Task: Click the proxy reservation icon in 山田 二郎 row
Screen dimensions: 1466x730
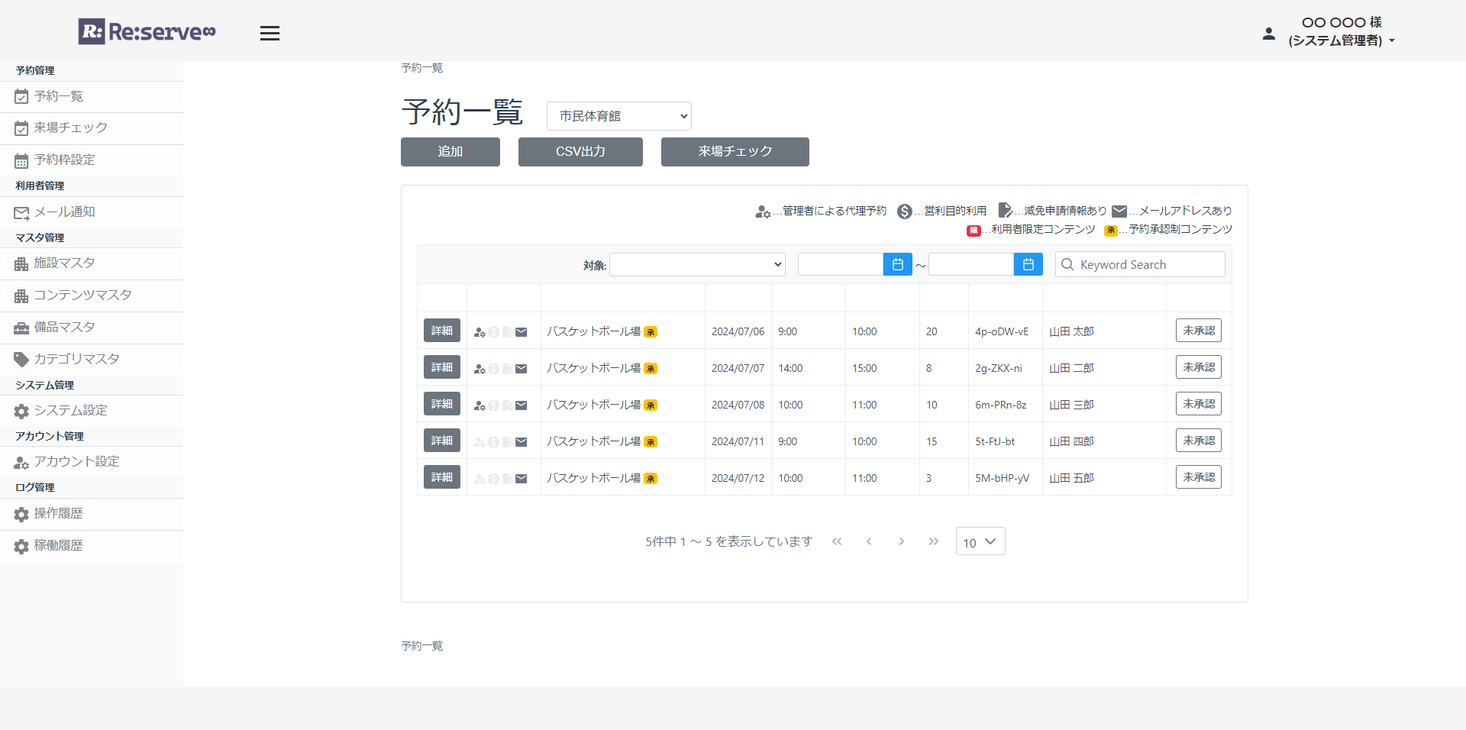Action: [x=480, y=369]
